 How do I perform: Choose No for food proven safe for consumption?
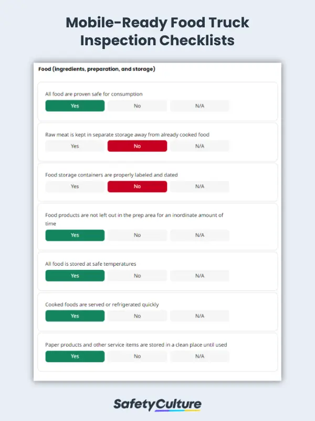[x=137, y=106]
